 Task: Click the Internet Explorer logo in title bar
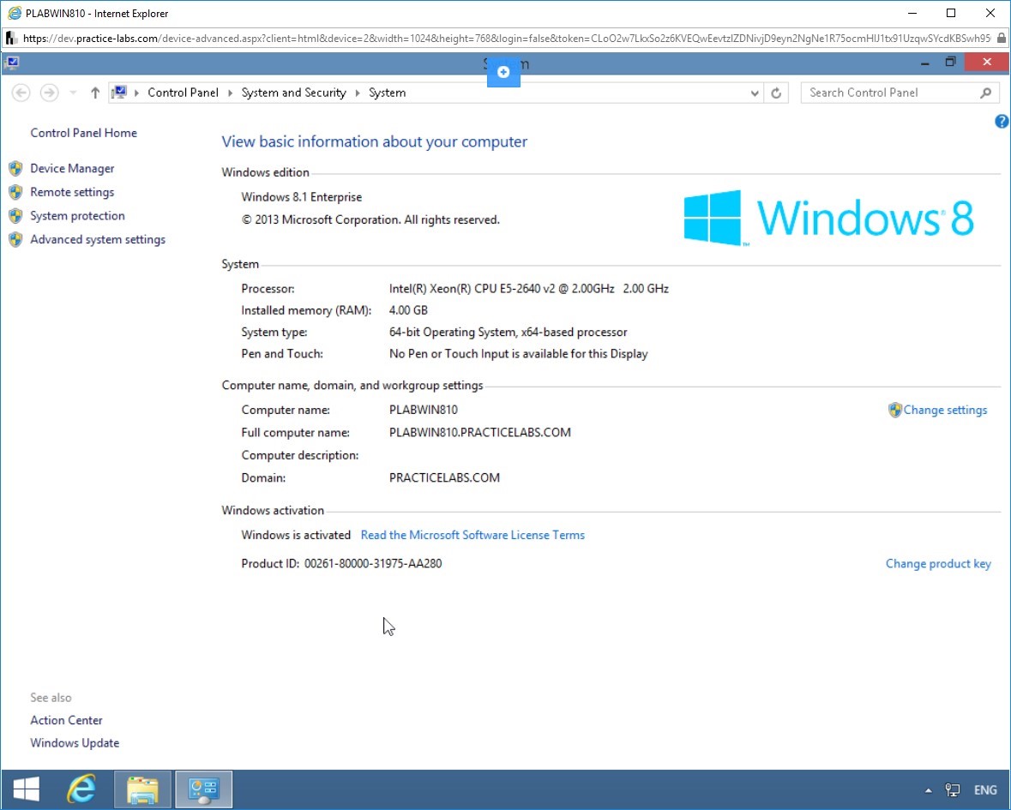(15, 14)
